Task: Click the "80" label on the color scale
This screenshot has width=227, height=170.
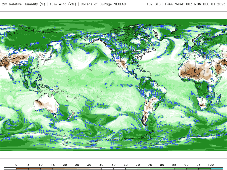Action: [x=162, y=165]
